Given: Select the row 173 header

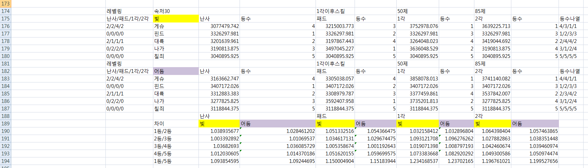Looking at the screenshot, I should pos(5,4).
